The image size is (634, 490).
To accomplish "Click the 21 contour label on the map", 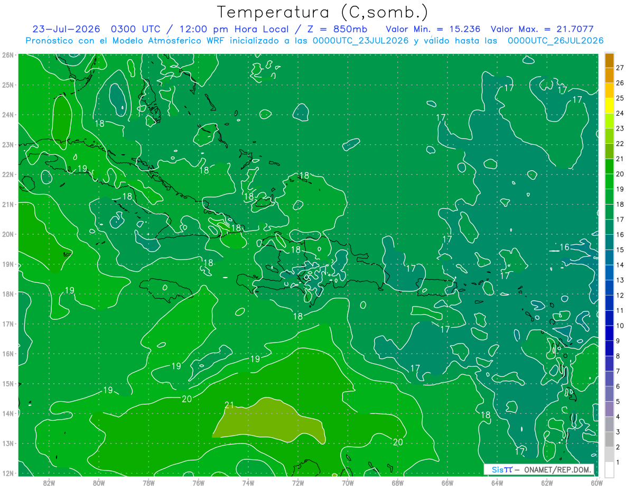I will (x=229, y=405).
